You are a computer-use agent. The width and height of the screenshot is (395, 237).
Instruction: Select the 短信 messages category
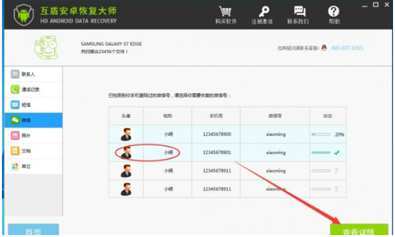click(33, 105)
